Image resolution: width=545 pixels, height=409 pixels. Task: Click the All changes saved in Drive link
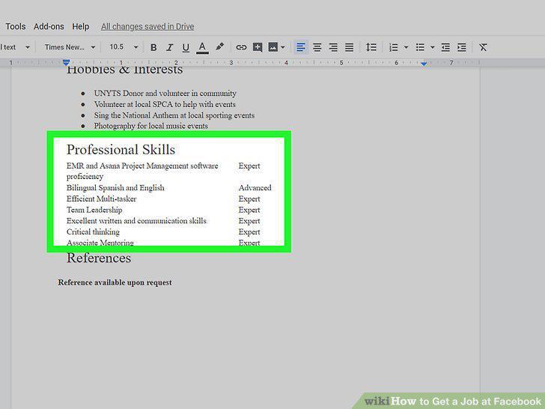(147, 26)
